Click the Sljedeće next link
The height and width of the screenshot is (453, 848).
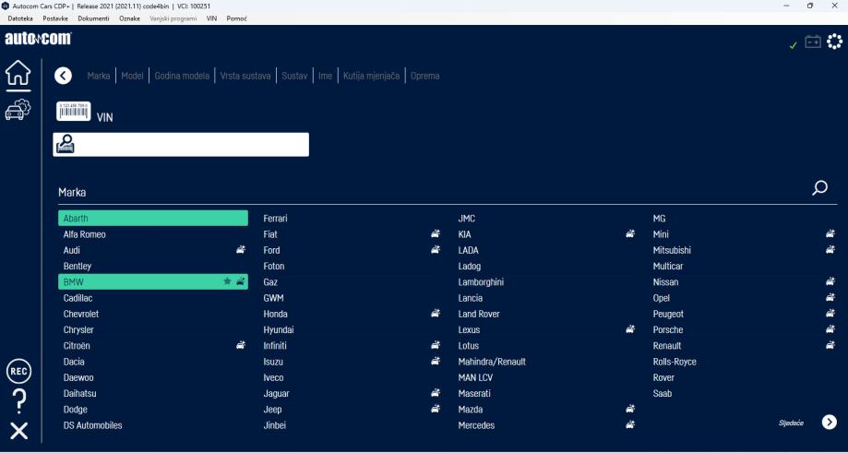[791, 423]
